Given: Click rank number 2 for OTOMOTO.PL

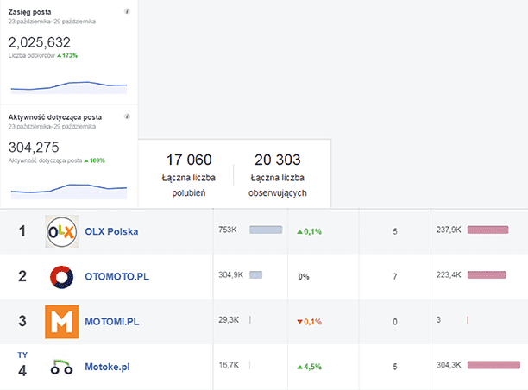Looking at the screenshot, I should (x=22, y=276).
